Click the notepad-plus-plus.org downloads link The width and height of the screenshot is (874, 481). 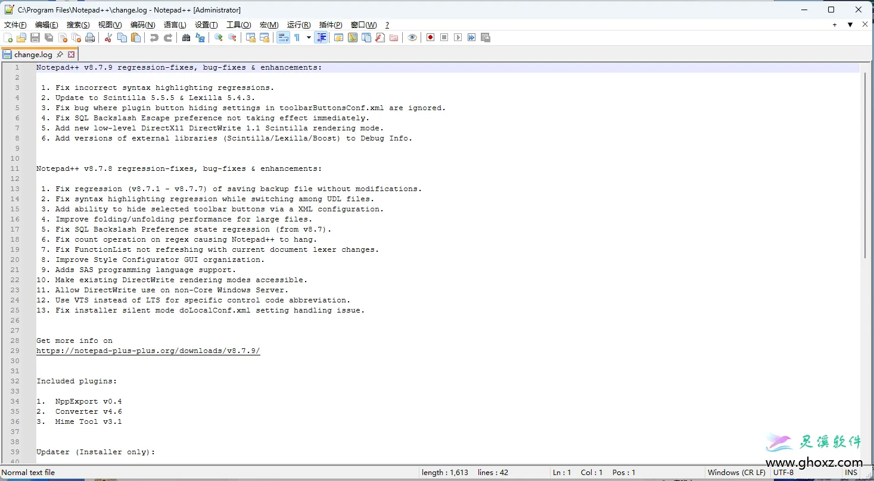pyautogui.click(x=148, y=351)
